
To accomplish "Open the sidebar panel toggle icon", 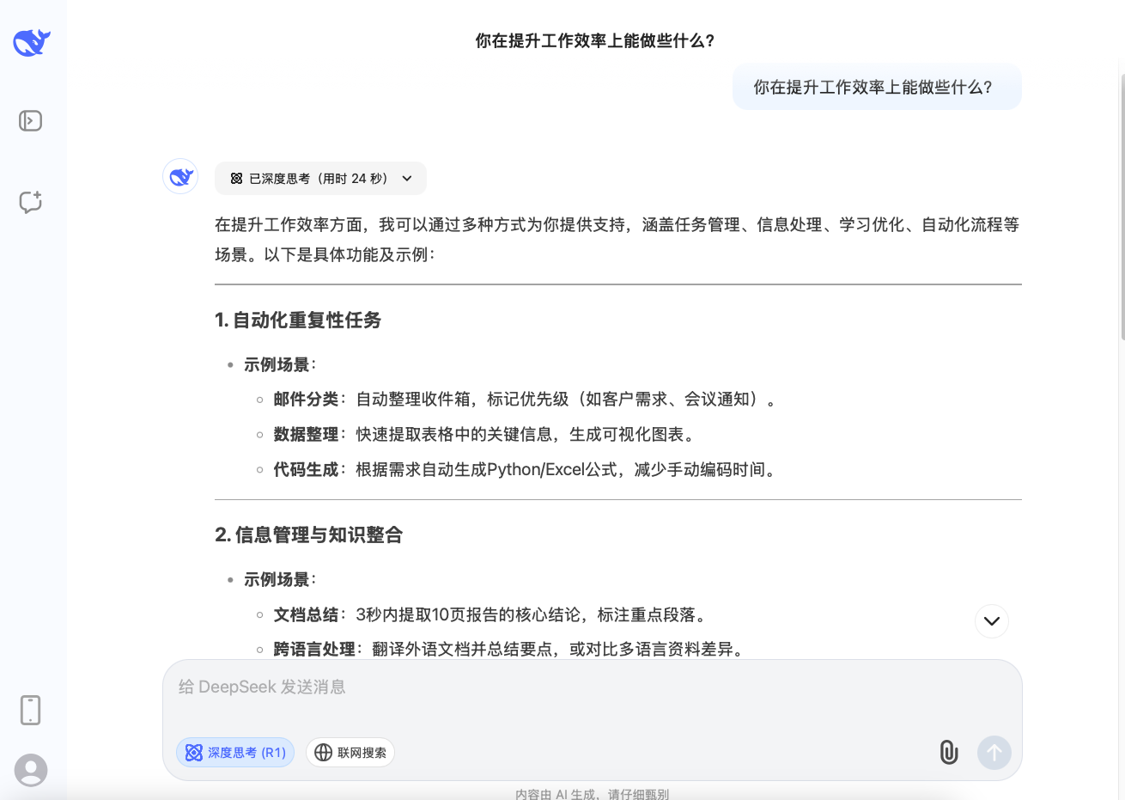I will point(31,121).
